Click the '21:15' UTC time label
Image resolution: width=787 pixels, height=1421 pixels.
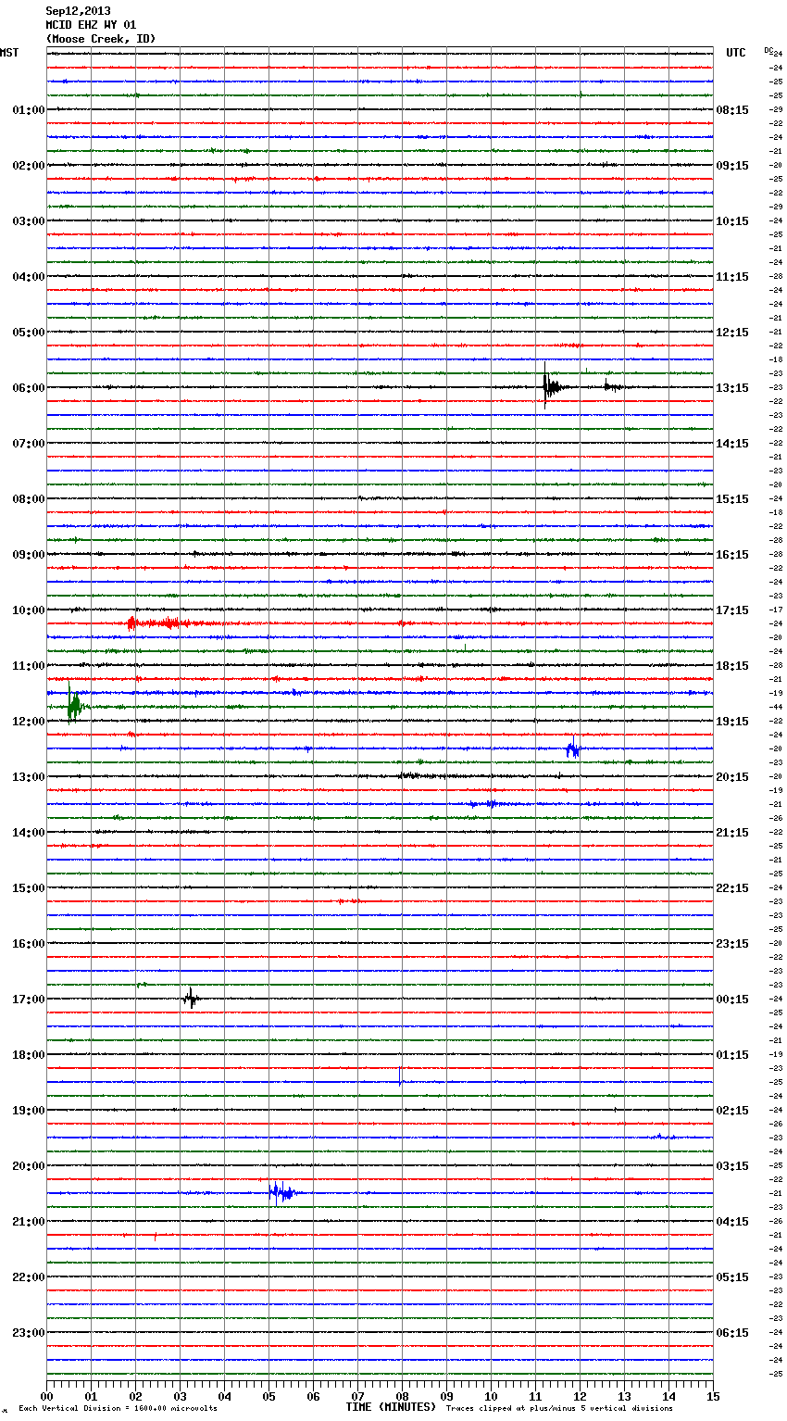point(732,832)
